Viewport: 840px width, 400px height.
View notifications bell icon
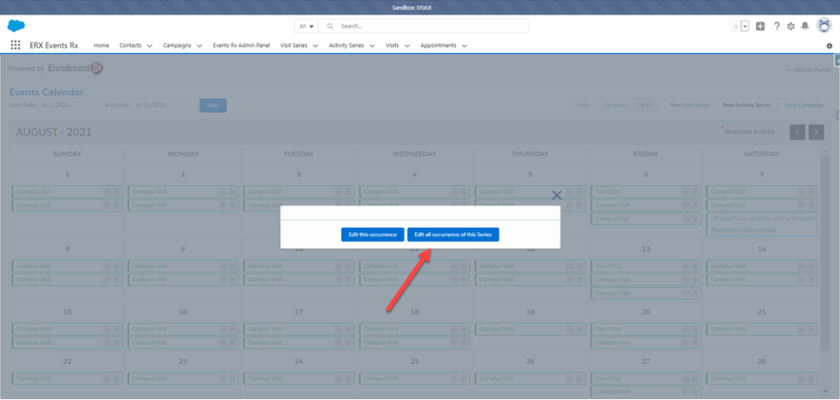pos(805,27)
